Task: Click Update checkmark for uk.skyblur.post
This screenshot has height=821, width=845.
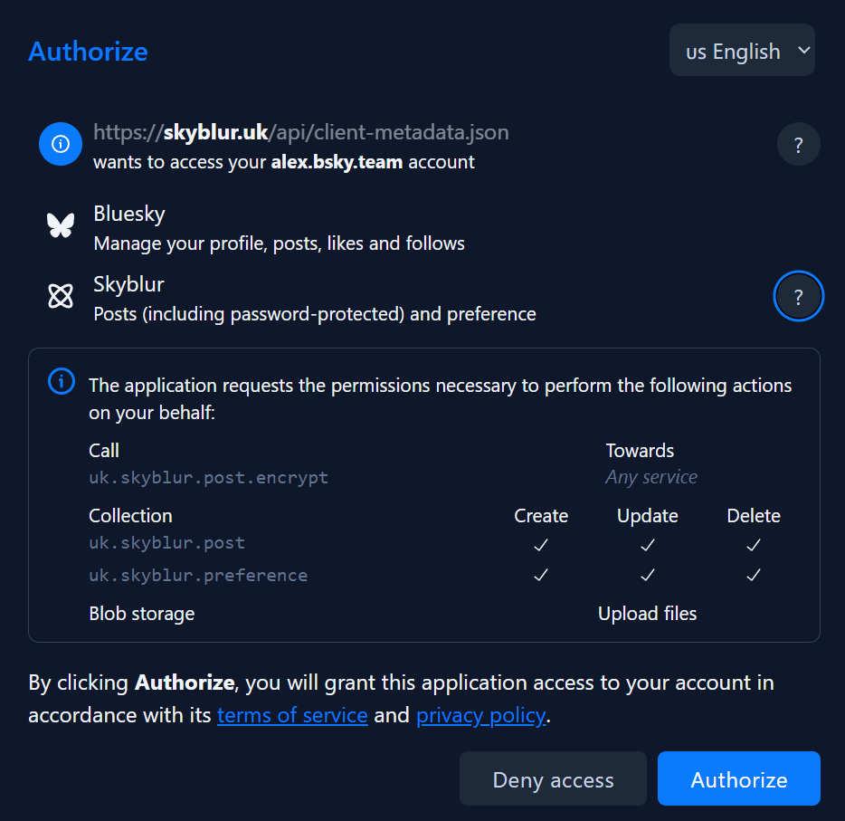Action: [x=647, y=545]
